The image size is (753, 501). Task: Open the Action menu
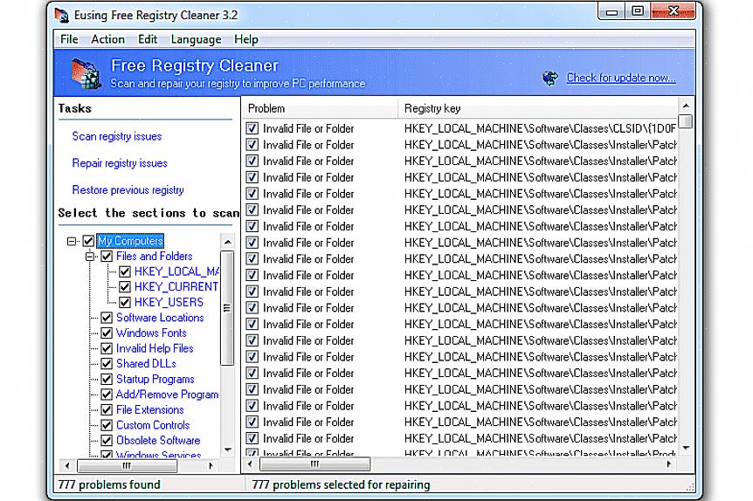coord(108,39)
